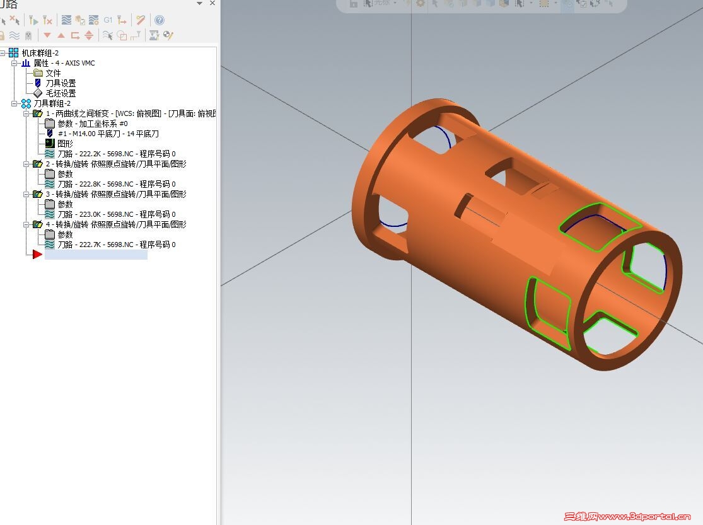Collapse operation 1 两曲线之间渐变
Screen dimensions: 703x525
(26, 113)
